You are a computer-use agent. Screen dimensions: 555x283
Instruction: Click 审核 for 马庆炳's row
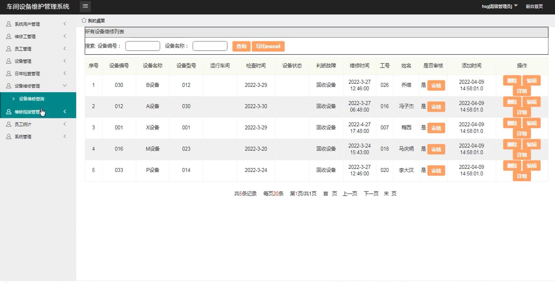(x=436, y=149)
